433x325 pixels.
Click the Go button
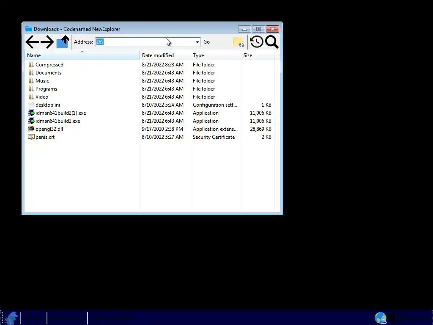click(206, 42)
